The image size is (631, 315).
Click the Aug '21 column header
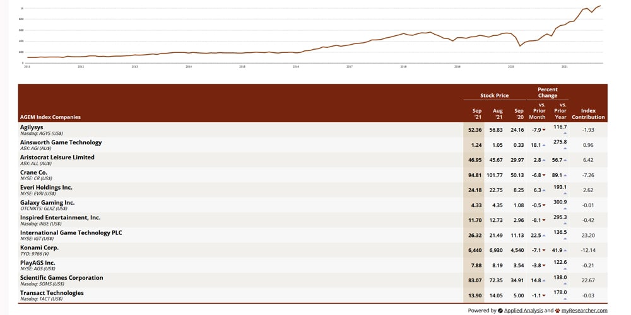pyautogui.click(x=498, y=114)
